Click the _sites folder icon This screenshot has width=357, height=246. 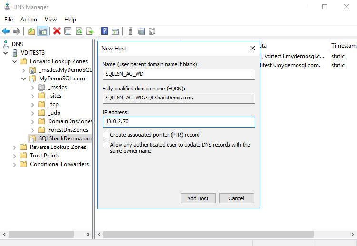click(x=41, y=96)
